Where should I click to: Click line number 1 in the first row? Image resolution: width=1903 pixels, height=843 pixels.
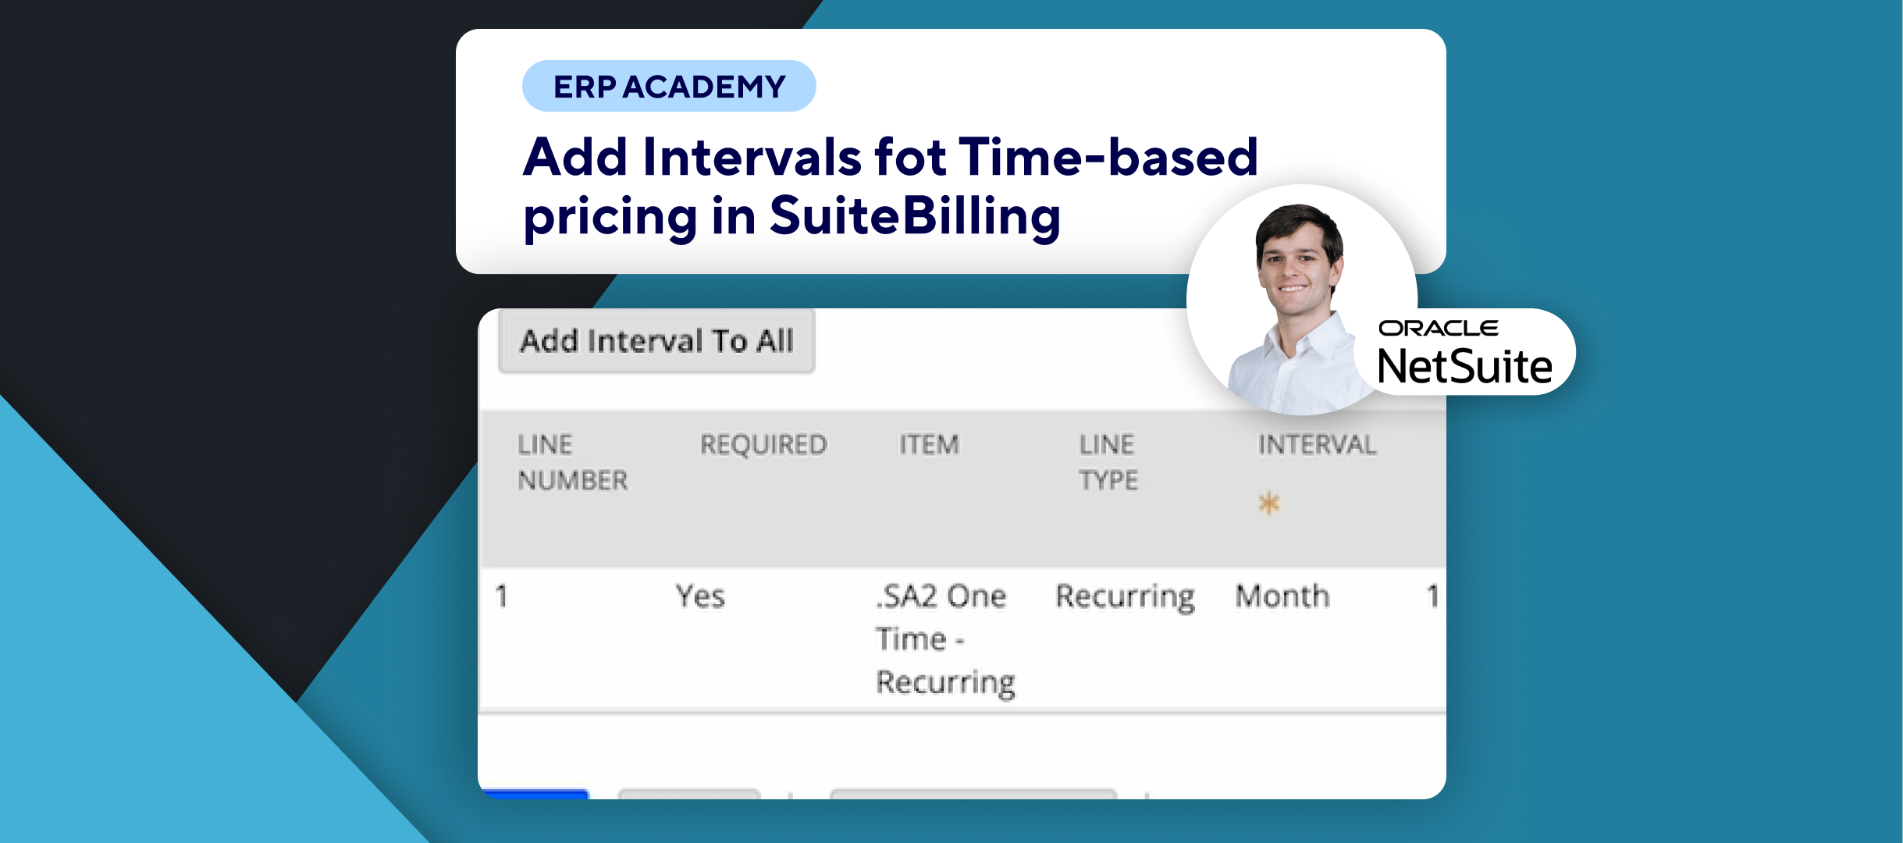[x=502, y=597]
